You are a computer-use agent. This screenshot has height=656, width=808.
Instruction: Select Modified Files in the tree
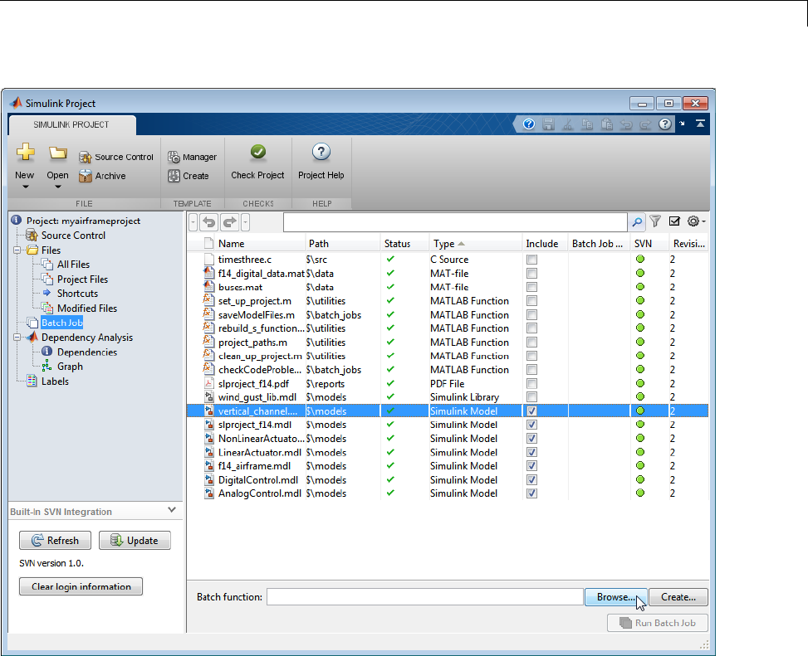coord(87,309)
